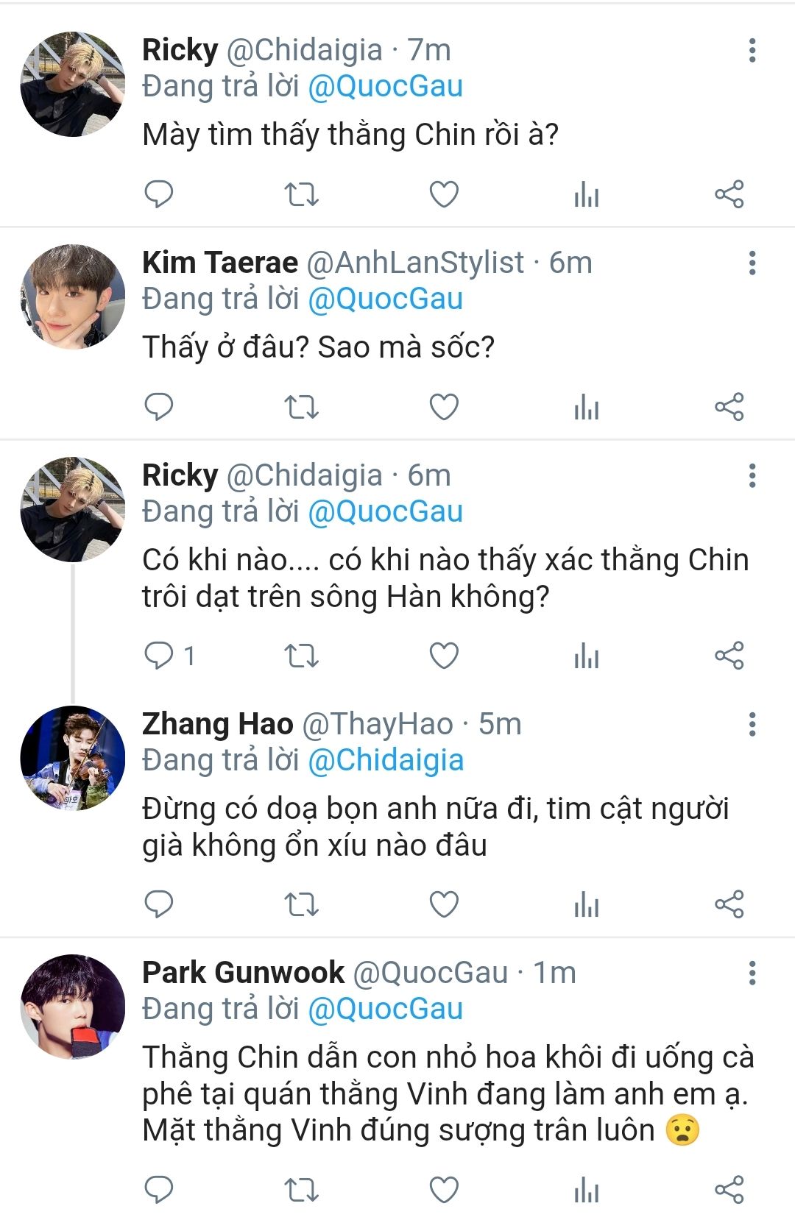Retweet Park Gunwook's tweet
The image size is (795, 1220).
pyautogui.click(x=301, y=1190)
